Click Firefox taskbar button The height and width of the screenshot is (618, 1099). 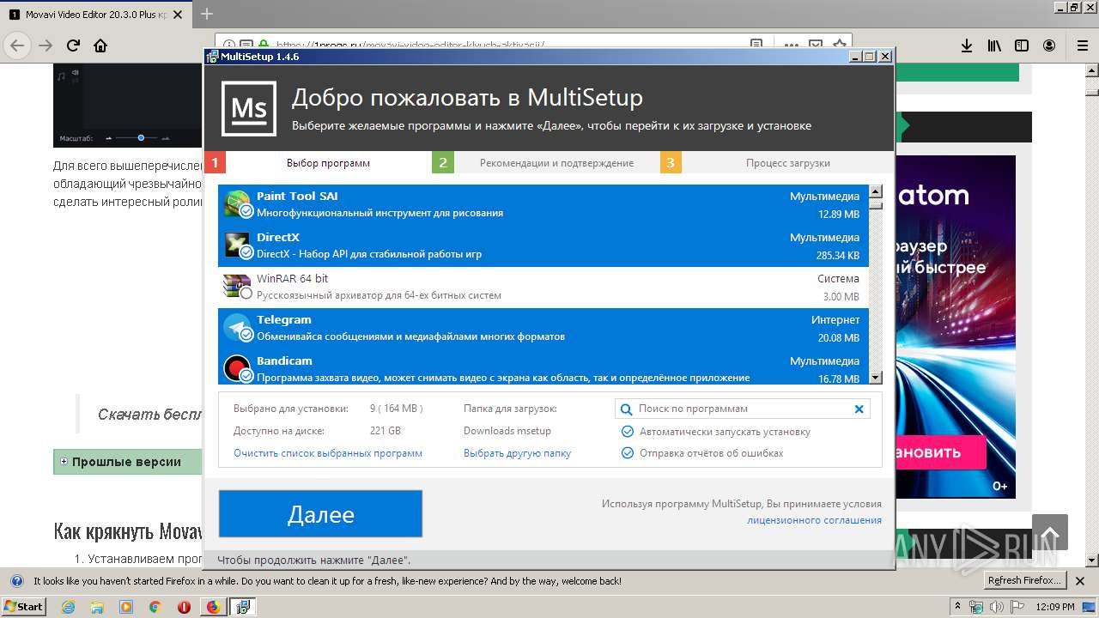213,607
